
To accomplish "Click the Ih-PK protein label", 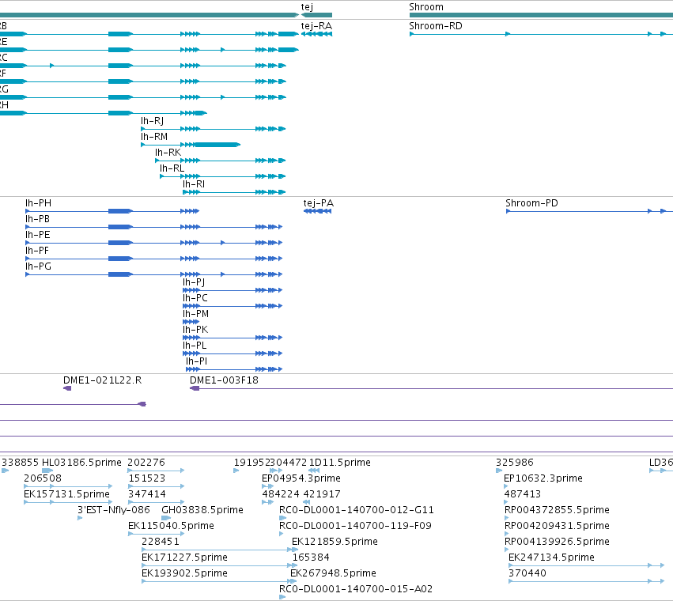I will [195, 330].
